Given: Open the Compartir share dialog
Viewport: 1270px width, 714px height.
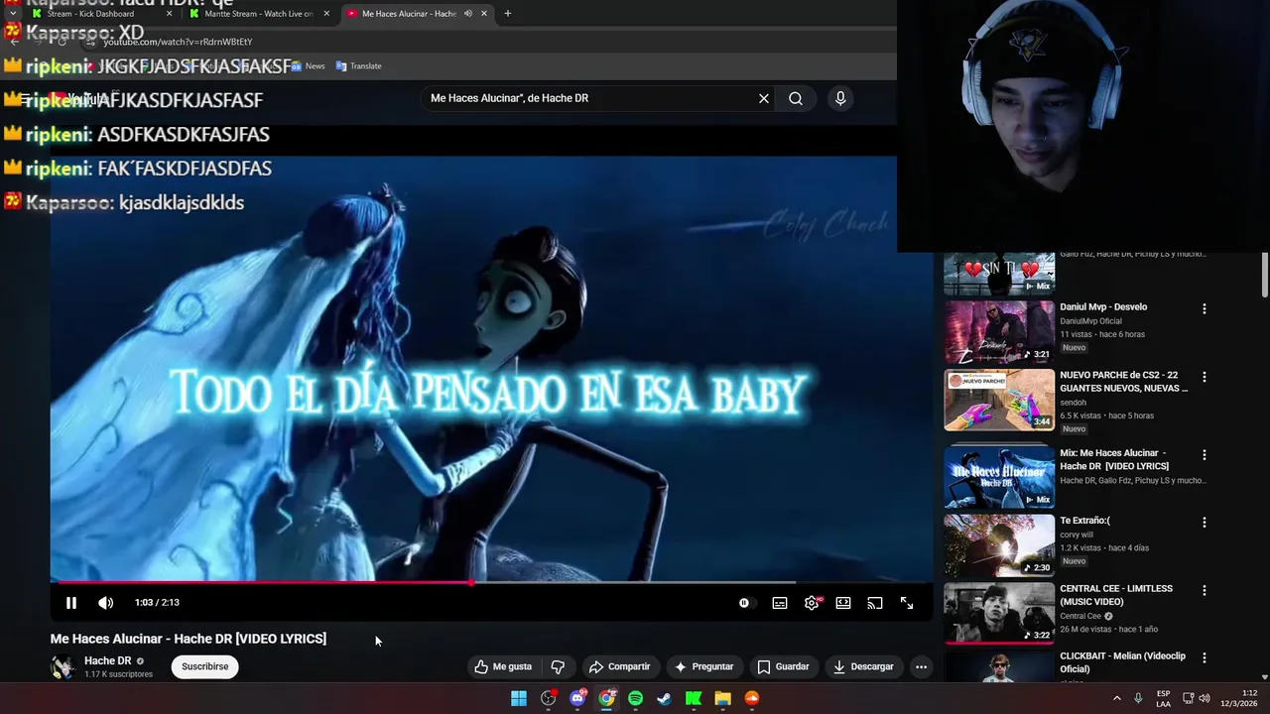Looking at the screenshot, I should pos(619,666).
